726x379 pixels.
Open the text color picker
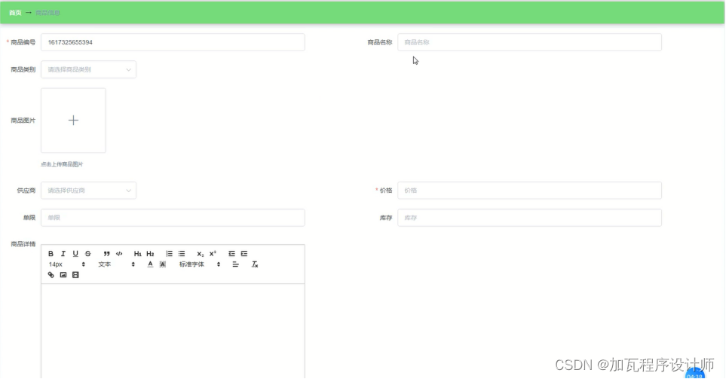[150, 264]
